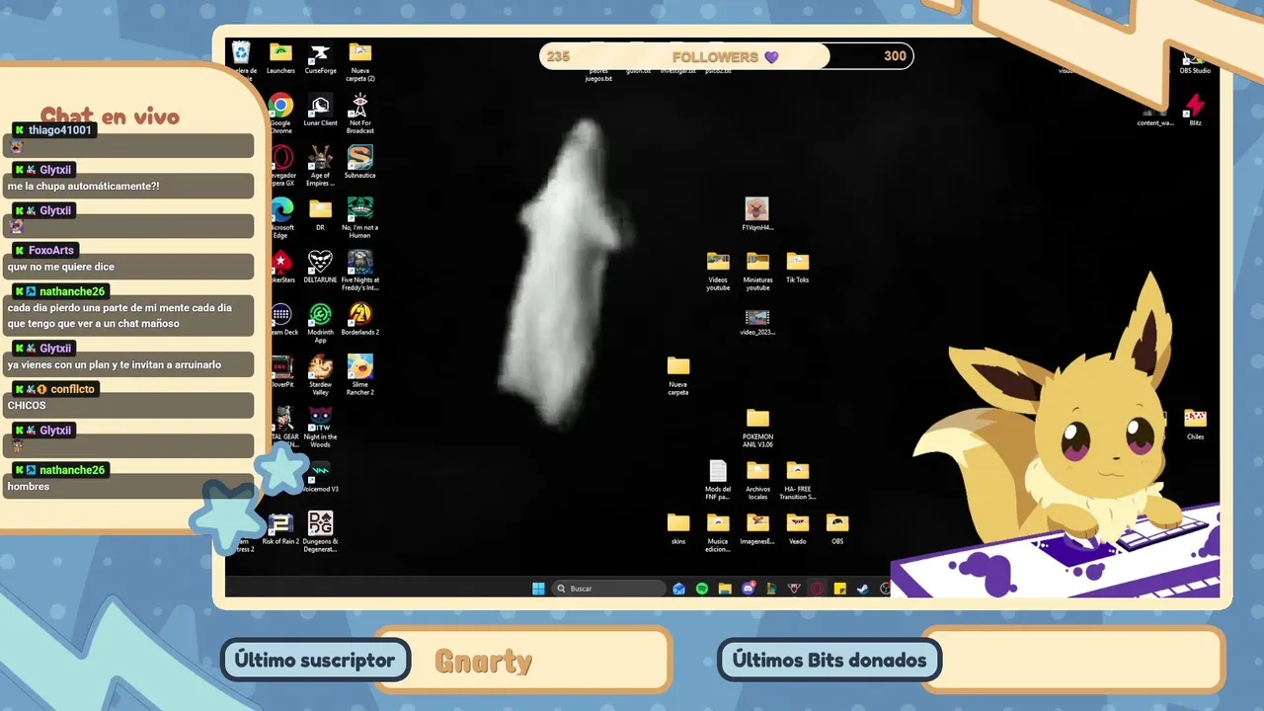The height and width of the screenshot is (711, 1264).
Task: Click the username conflicto in chat
Action: click(x=72, y=389)
